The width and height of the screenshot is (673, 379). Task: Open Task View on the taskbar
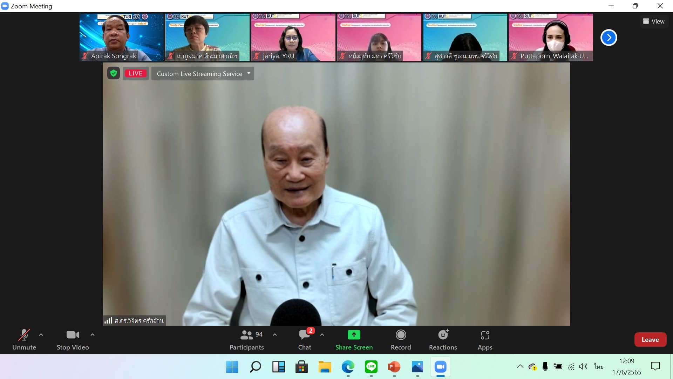coord(279,367)
